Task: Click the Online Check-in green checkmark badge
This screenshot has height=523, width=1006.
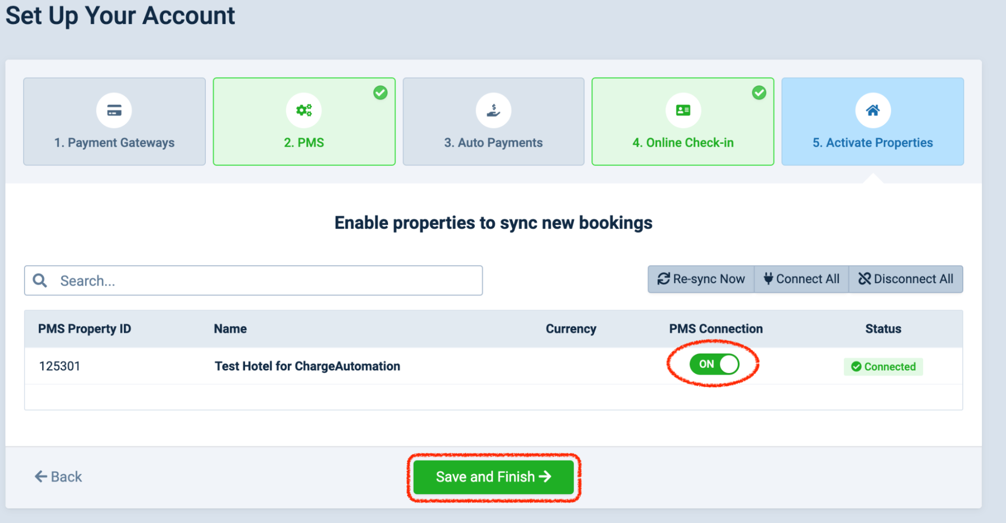Action: click(759, 93)
